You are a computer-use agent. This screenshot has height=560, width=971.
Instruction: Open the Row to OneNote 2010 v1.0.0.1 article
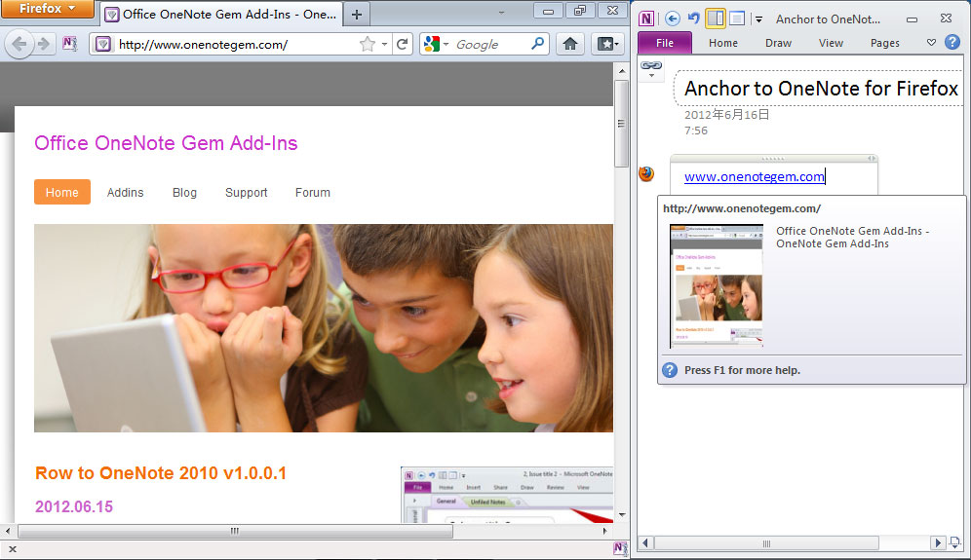pyautogui.click(x=161, y=472)
